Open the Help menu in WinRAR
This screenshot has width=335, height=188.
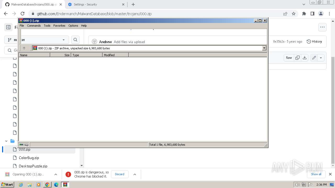click(x=84, y=26)
